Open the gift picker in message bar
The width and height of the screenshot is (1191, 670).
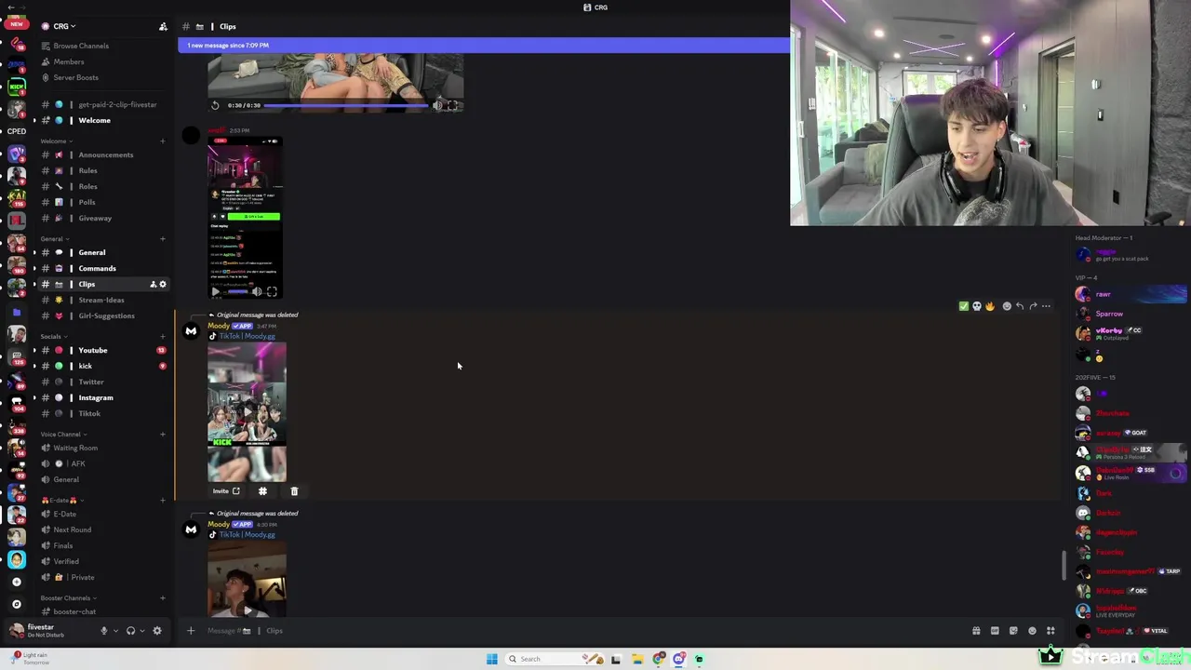tap(976, 631)
